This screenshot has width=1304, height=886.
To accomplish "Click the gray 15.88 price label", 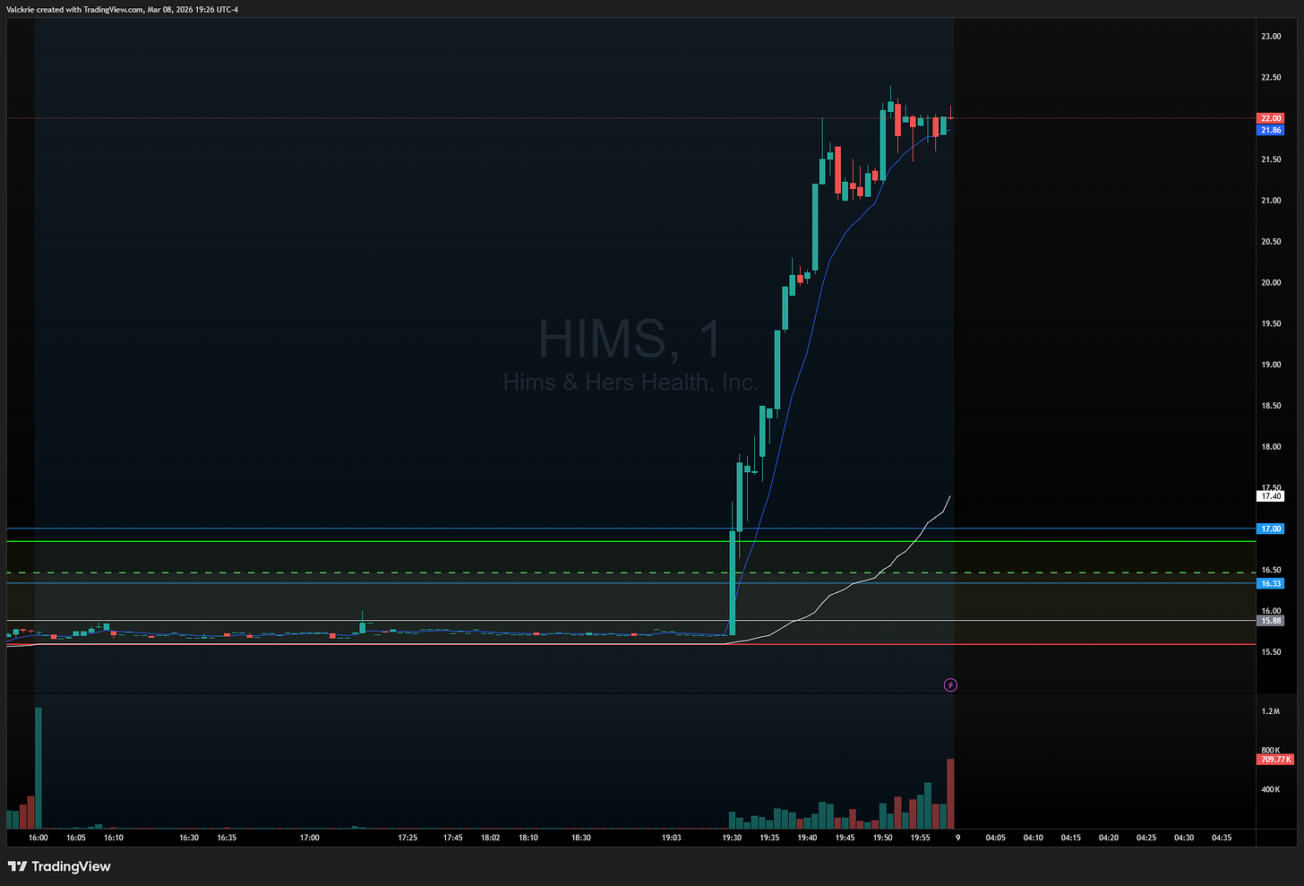I will point(1271,620).
